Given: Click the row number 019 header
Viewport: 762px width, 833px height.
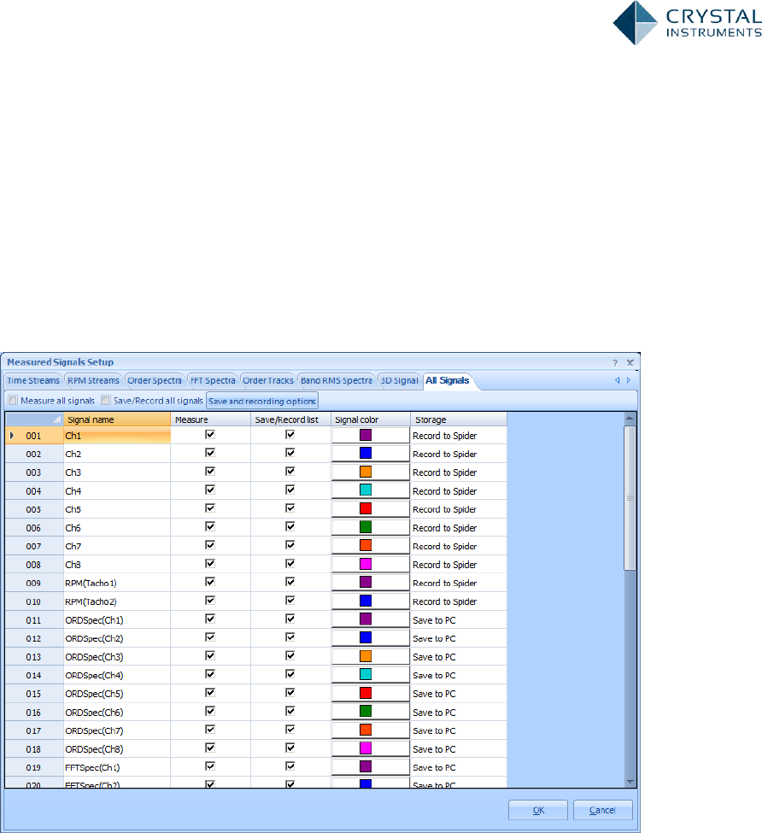Looking at the screenshot, I should tap(34, 768).
